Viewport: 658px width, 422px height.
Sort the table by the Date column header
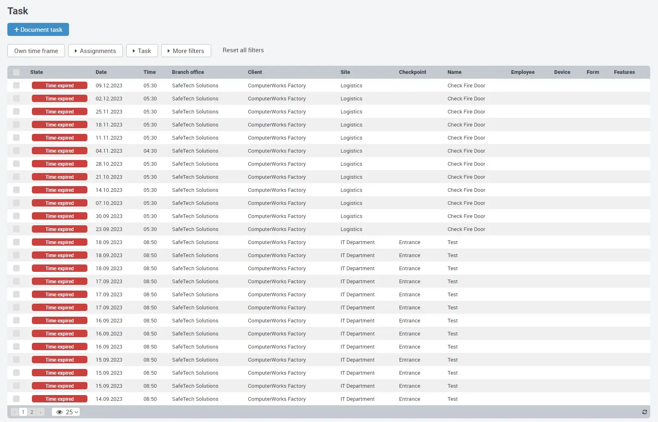[101, 72]
